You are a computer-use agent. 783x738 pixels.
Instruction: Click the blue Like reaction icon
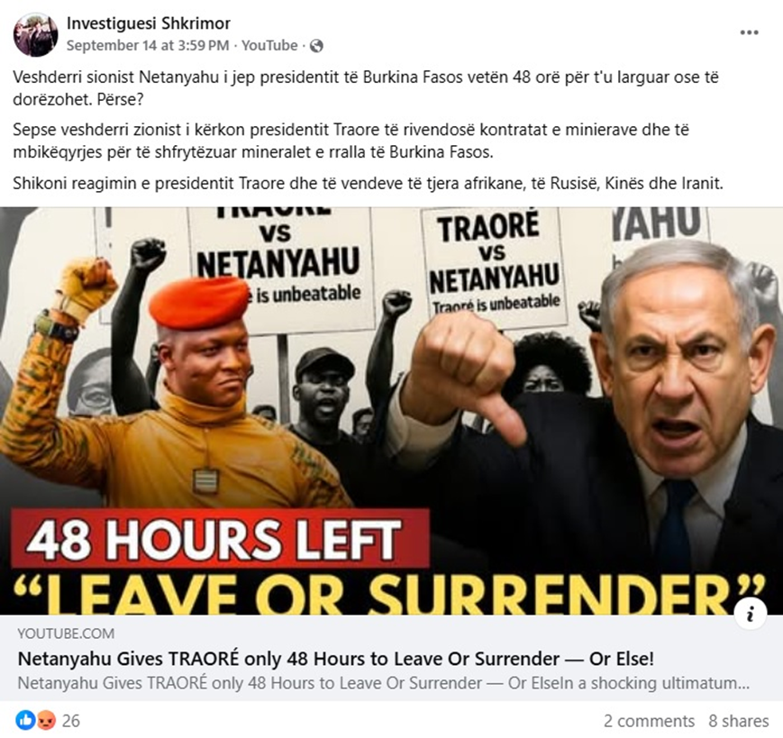coord(25,720)
